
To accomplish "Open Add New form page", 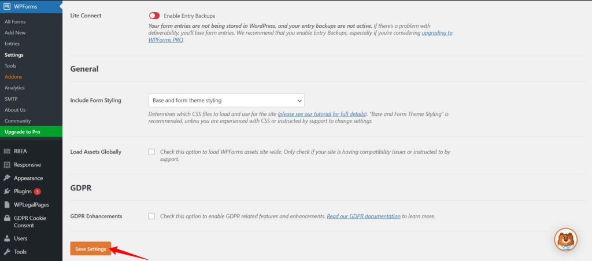I will 15,32.
